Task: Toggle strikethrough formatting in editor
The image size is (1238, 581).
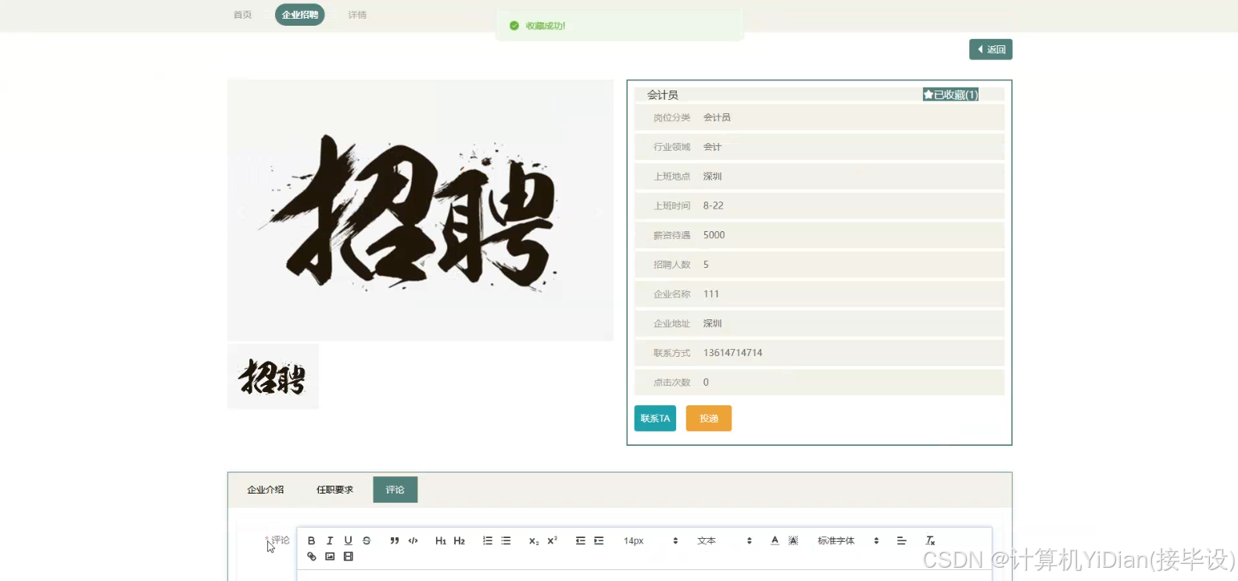Action: [x=367, y=540]
